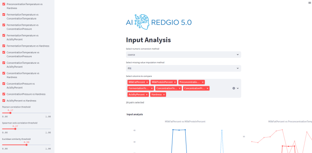This screenshot has width=312, height=153.
Task: Remove the FermentationTe… tag
Action: pos(152,89)
